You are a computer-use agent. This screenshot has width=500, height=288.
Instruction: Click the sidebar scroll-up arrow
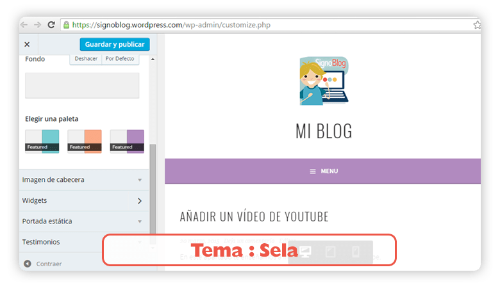point(153,59)
